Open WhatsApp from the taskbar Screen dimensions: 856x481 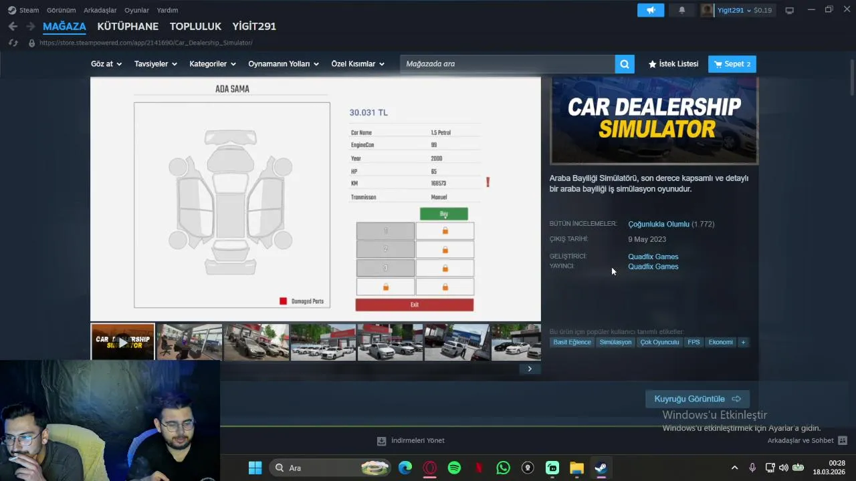(x=503, y=468)
